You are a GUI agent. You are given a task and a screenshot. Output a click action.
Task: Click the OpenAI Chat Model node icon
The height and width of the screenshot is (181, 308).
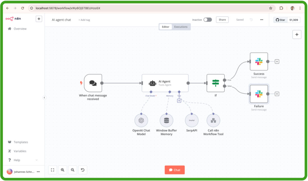(141, 121)
